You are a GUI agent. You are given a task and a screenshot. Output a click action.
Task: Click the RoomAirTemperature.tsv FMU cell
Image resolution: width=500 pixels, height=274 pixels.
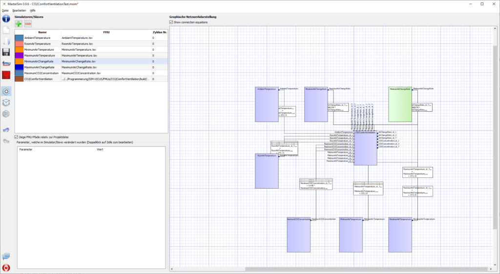tap(106, 43)
